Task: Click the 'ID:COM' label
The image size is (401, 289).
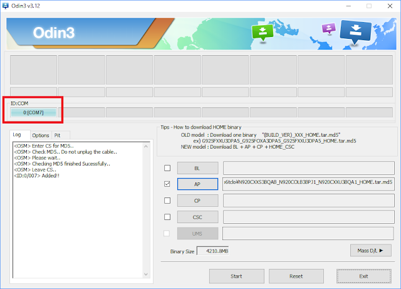Action: pyautogui.click(x=19, y=103)
